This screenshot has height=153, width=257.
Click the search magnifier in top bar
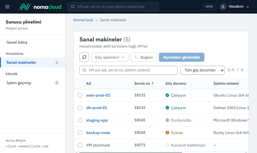73,7
